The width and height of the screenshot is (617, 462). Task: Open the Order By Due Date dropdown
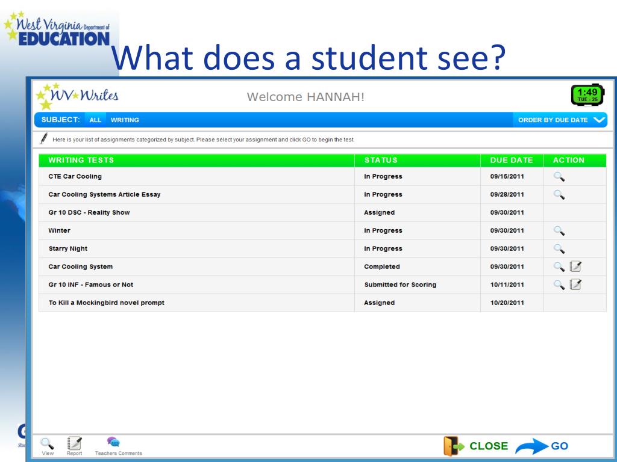click(560, 120)
